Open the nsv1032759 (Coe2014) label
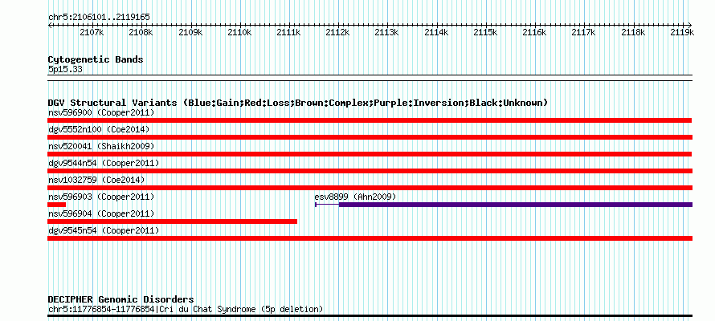The height and width of the screenshot is (321, 715). coord(96,180)
